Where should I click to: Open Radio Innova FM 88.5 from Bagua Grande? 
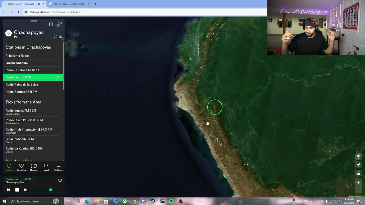tap(33, 112)
